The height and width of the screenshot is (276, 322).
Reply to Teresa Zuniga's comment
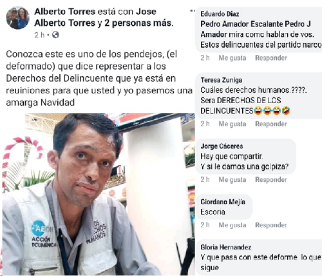click(x=271, y=124)
